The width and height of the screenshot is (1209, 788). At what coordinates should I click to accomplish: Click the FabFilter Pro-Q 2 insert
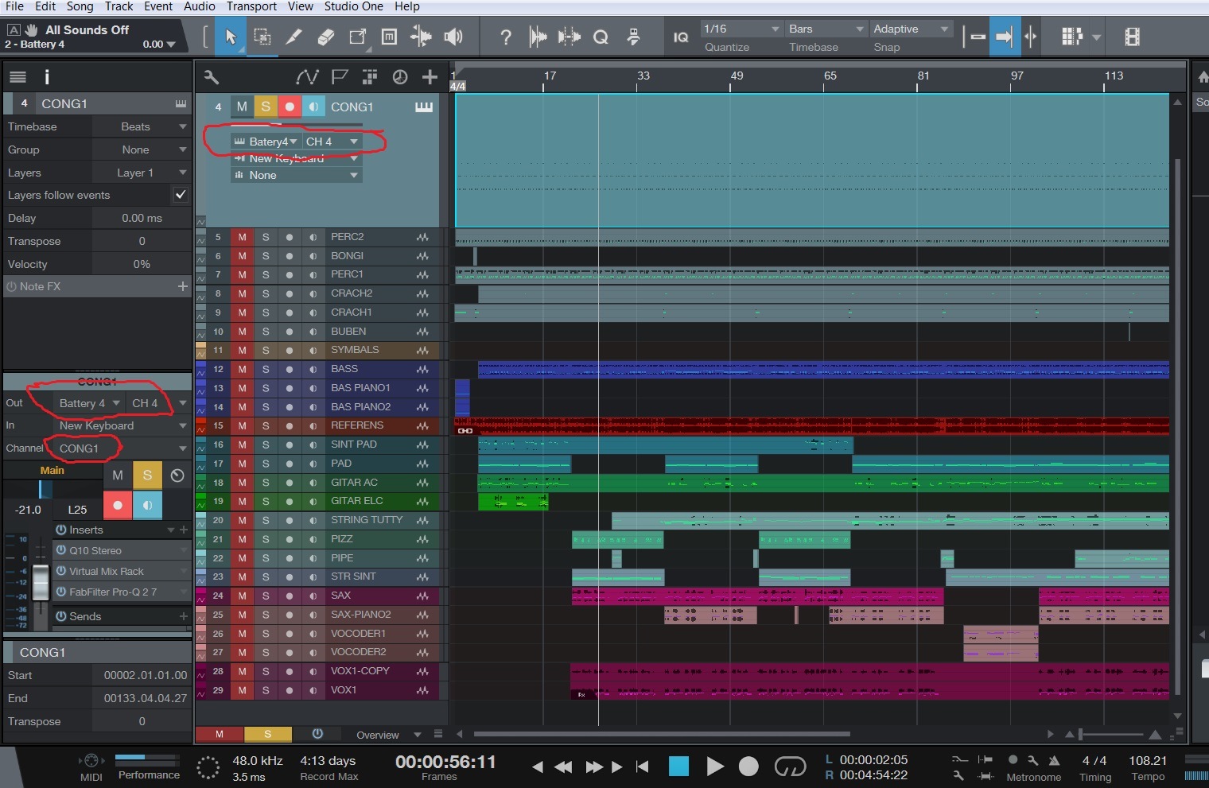pyautogui.click(x=113, y=592)
